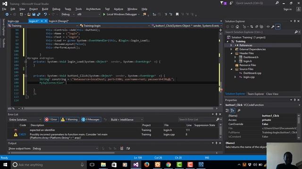Click Solution Explorer Sync icon
This screenshot has width=302, height=169.
[x=252, y=27]
